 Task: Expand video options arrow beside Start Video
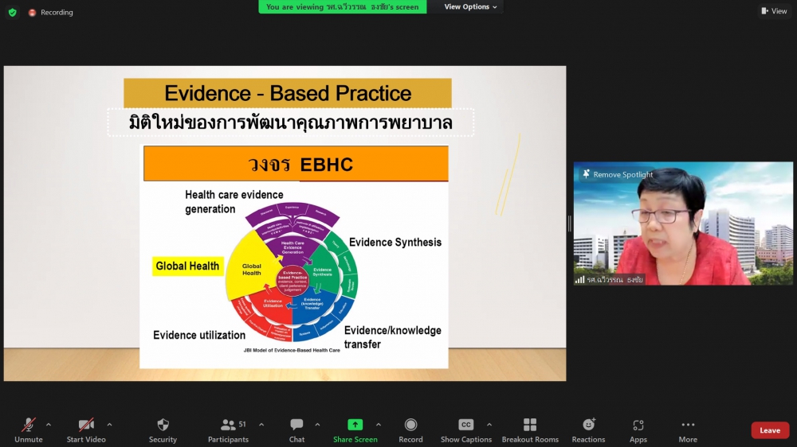click(109, 424)
